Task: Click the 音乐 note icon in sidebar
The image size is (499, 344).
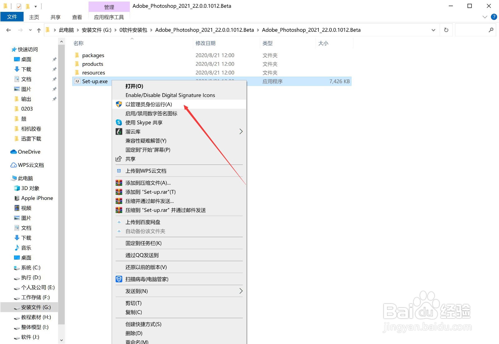Action: coord(17,248)
